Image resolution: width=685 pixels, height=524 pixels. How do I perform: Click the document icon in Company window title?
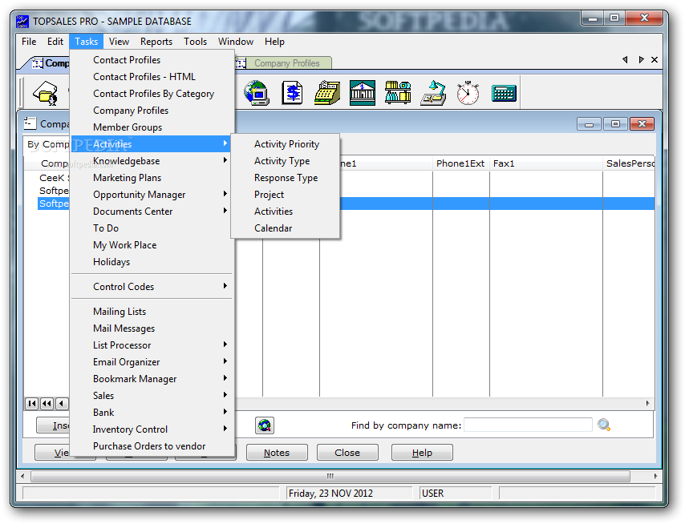pyautogui.click(x=30, y=123)
